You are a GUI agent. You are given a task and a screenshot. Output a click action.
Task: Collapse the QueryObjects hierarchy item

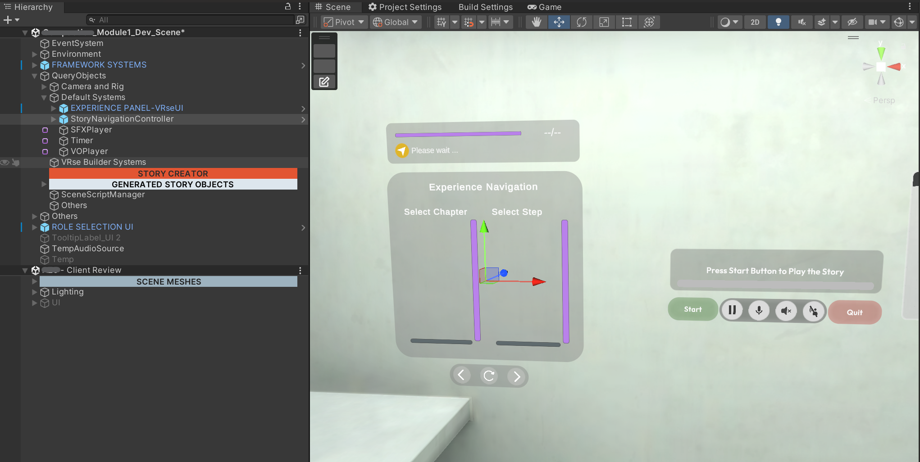(x=34, y=76)
